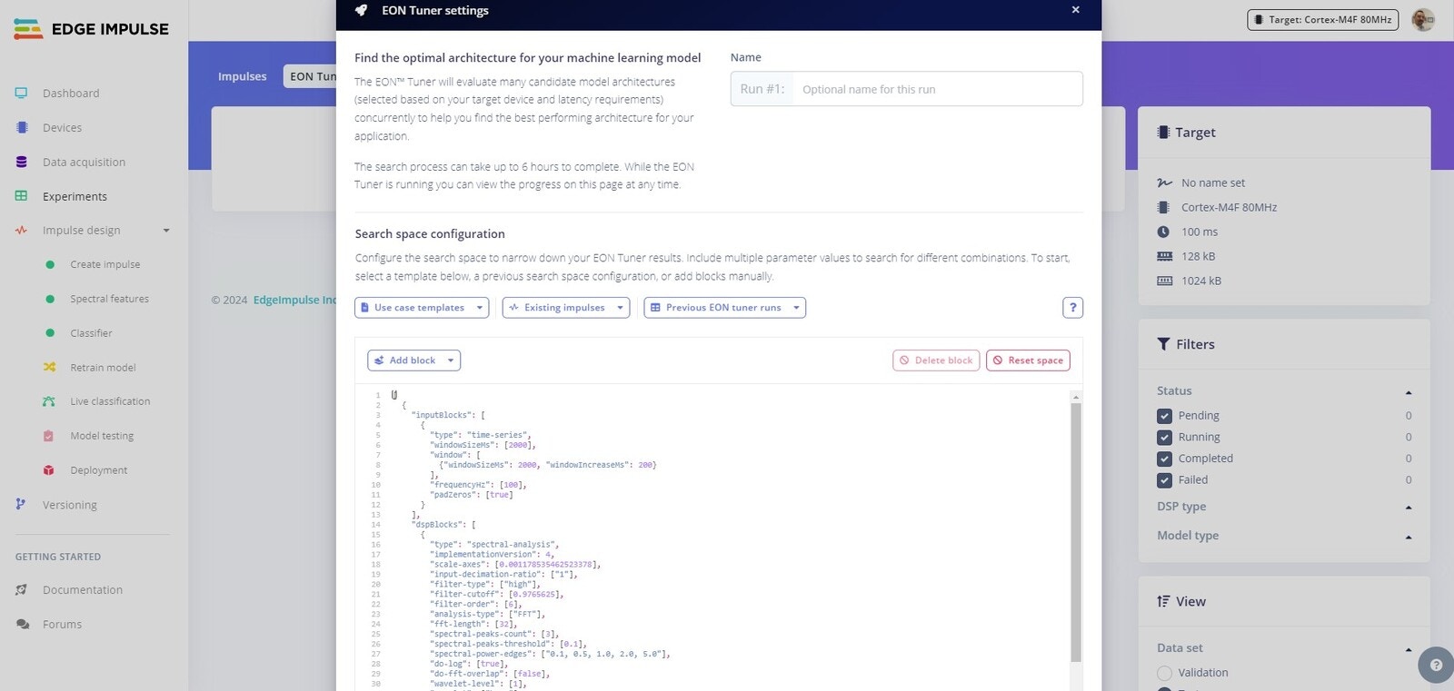1454x691 pixels.
Task: Switch to the Impulses tab
Action: [x=243, y=76]
